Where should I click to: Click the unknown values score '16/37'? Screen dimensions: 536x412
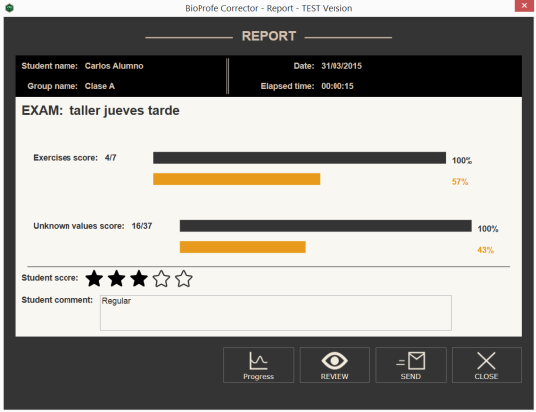coord(142,226)
